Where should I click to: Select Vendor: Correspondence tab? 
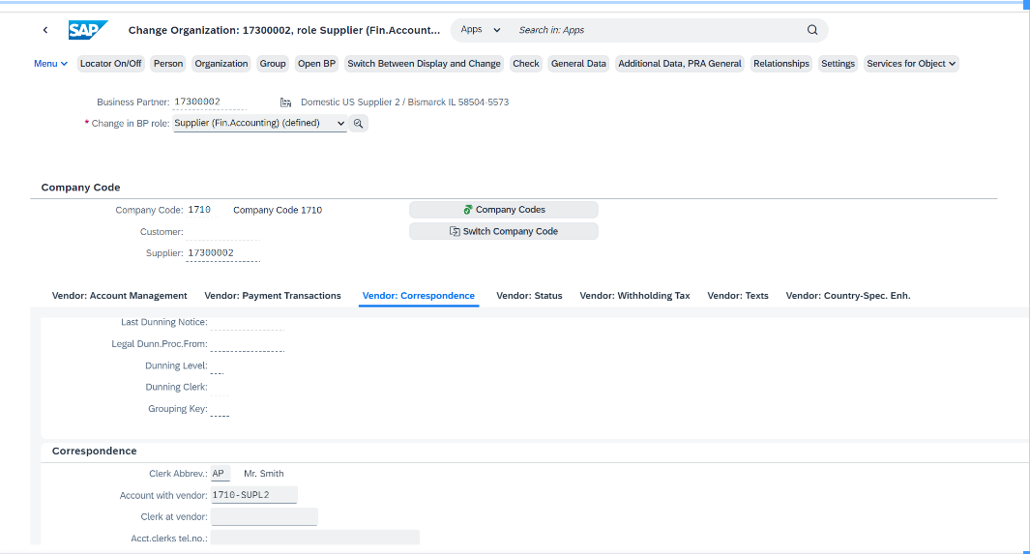coord(419,296)
